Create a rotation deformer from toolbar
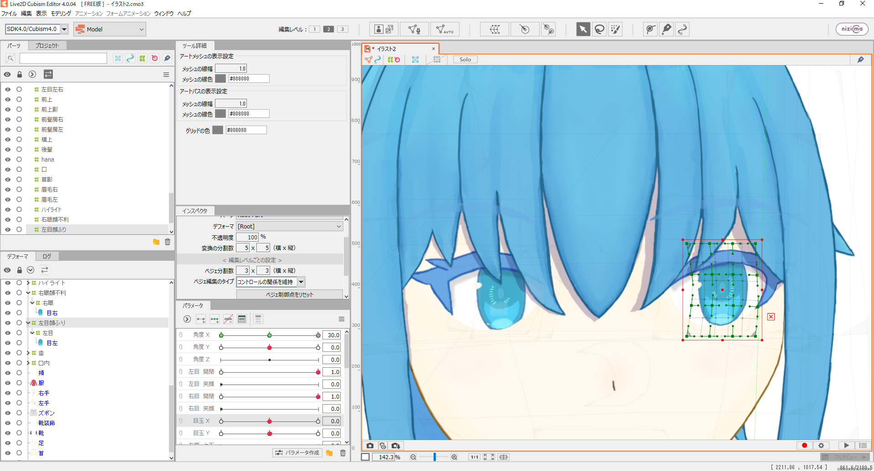 [525, 29]
